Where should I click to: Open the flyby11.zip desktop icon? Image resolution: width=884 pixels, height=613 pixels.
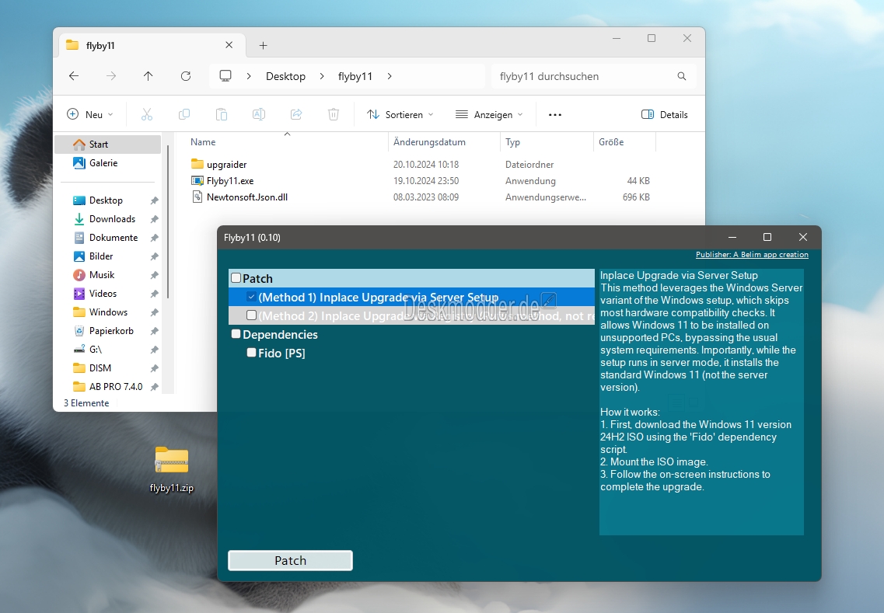172,460
